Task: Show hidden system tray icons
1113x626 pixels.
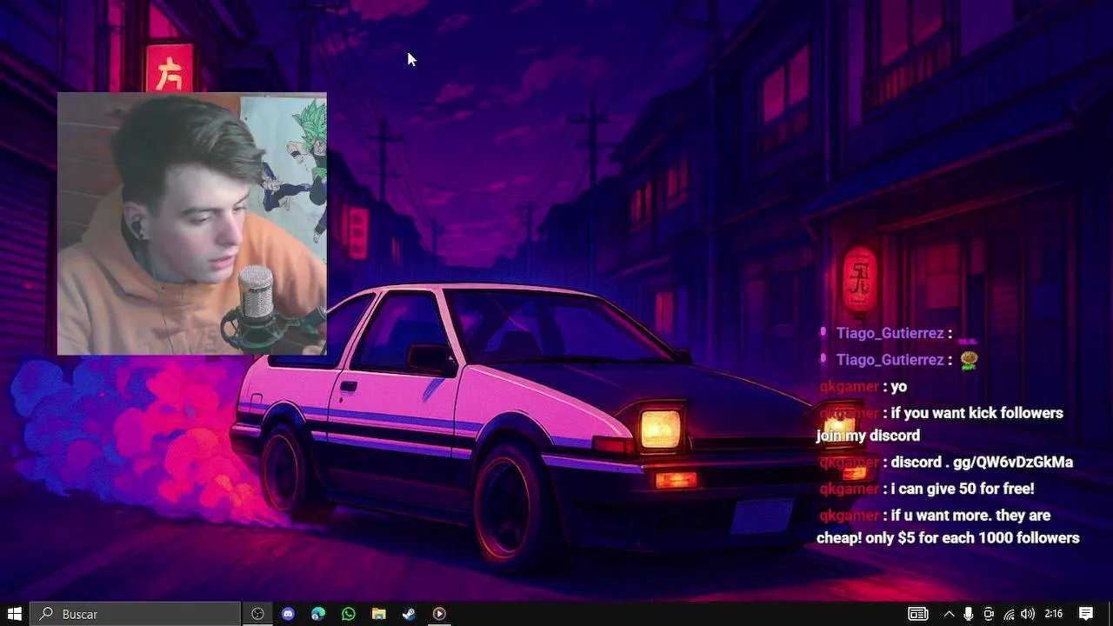Action: [x=949, y=614]
